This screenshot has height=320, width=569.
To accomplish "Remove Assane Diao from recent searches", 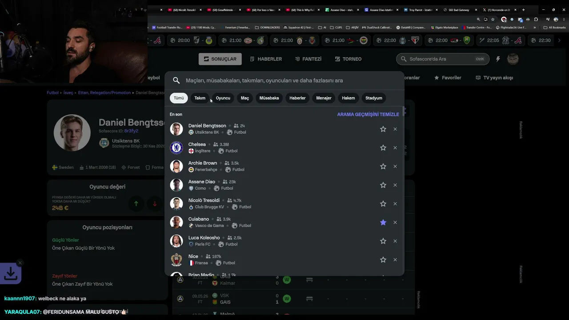I will point(395,185).
